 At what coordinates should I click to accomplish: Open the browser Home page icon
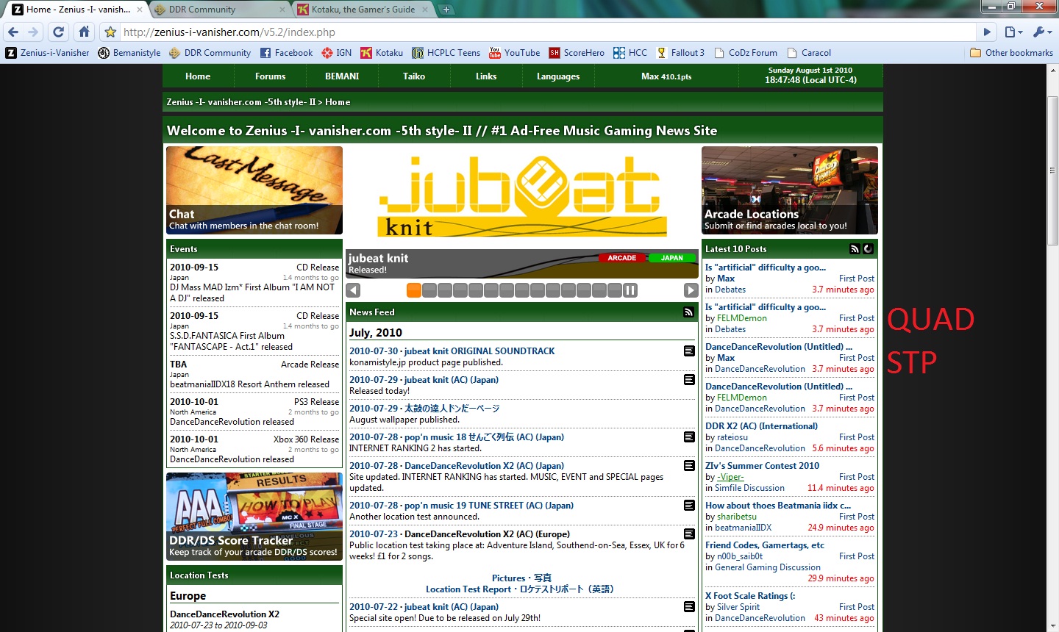(85, 32)
